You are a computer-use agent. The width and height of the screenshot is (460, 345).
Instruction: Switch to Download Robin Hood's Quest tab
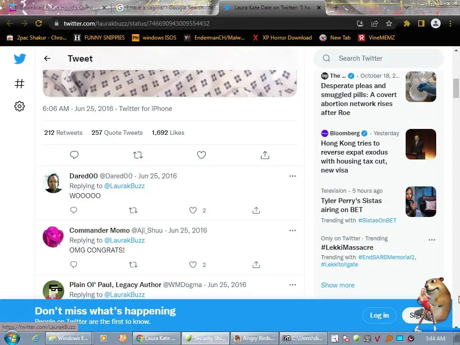pos(57,8)
